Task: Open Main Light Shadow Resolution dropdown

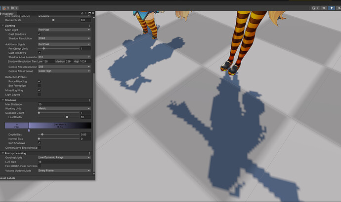Action: coord(64,38)
